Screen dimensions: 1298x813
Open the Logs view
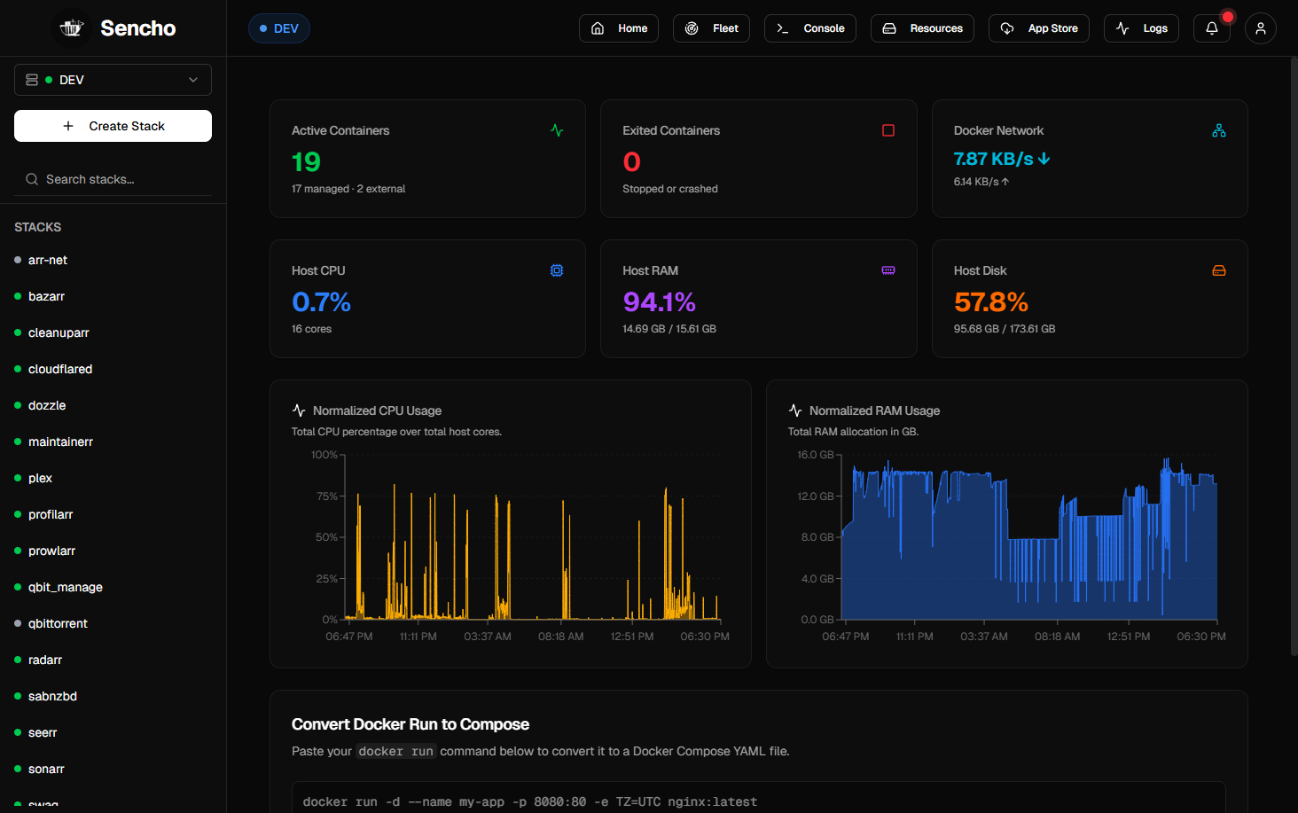point(1141,28)
